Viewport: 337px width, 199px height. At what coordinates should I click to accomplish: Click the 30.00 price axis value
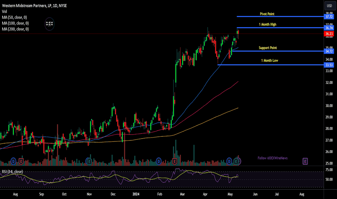point(329,106)
